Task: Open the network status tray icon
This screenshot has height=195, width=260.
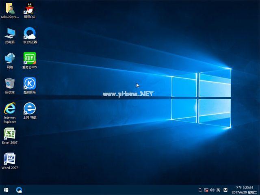Action: tap(206, 190)
